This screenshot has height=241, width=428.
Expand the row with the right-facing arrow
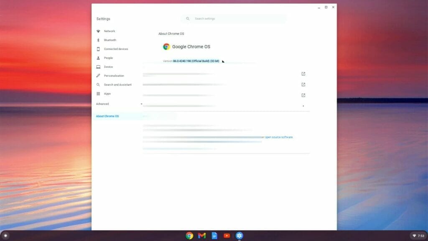(303, 106)
